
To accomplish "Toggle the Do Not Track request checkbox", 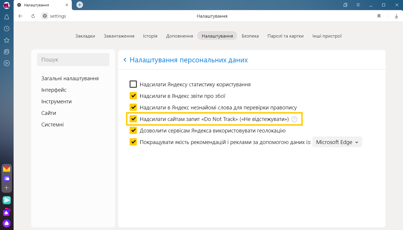I will click(133, 119).
